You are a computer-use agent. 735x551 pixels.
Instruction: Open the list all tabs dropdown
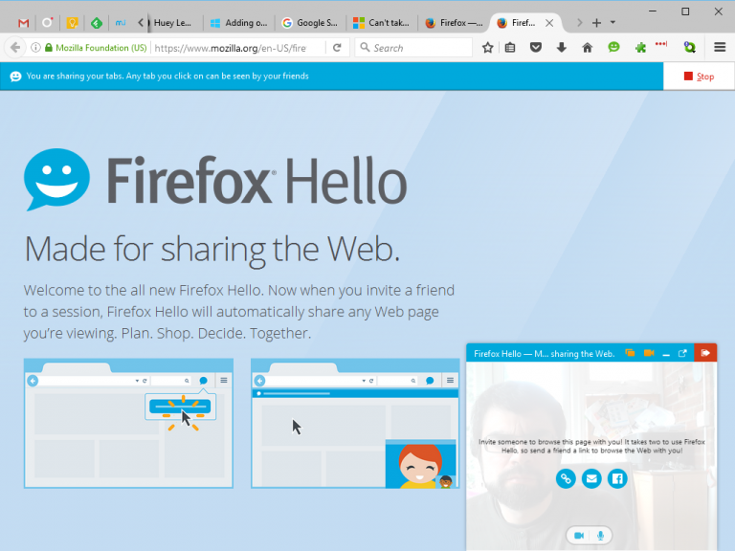click(612, 22)
